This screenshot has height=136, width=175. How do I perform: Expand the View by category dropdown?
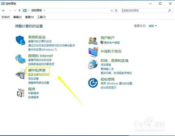[153, 26]
